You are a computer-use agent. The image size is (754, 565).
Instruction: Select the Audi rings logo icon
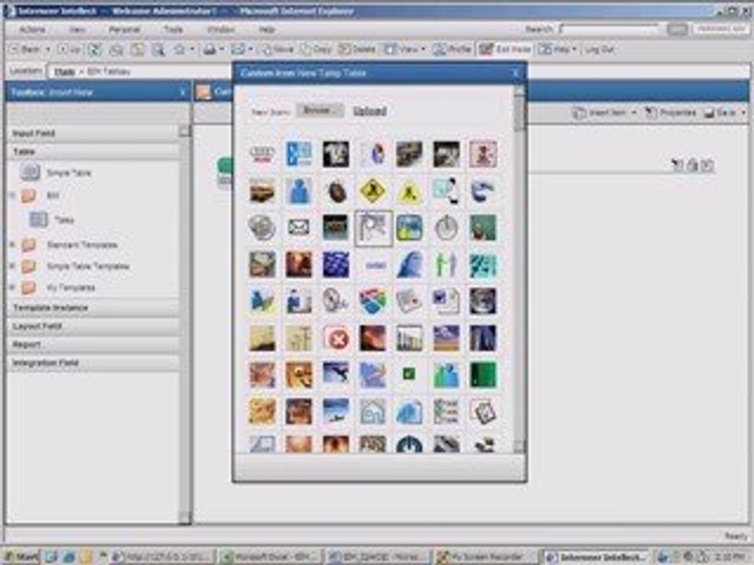coord(262,155)
